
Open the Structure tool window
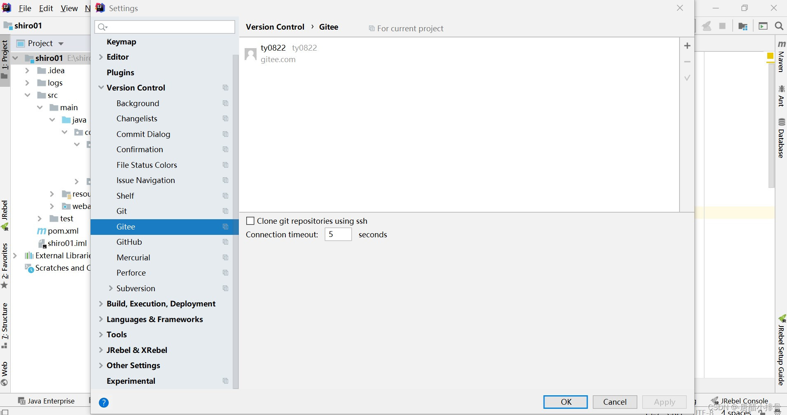5,326
